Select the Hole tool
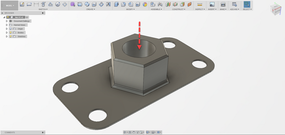 click(x=94, y=4)
